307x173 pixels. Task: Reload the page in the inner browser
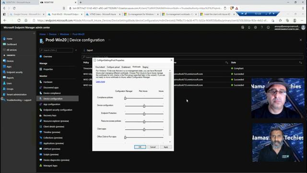19,20
